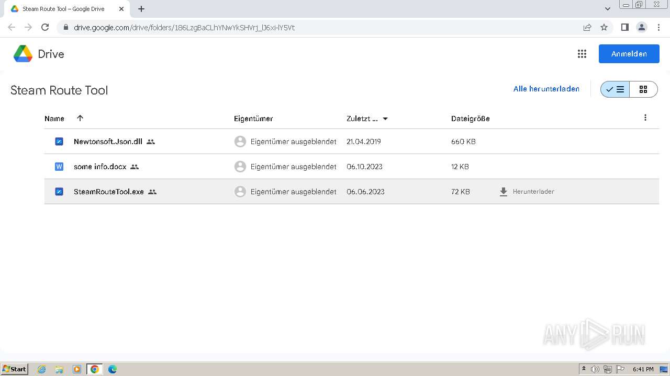The height and width of the screenshot is (376, 670).
Task: Click shared icon beside SteamRouteTool.exe
Action: [x=152, y=192]
